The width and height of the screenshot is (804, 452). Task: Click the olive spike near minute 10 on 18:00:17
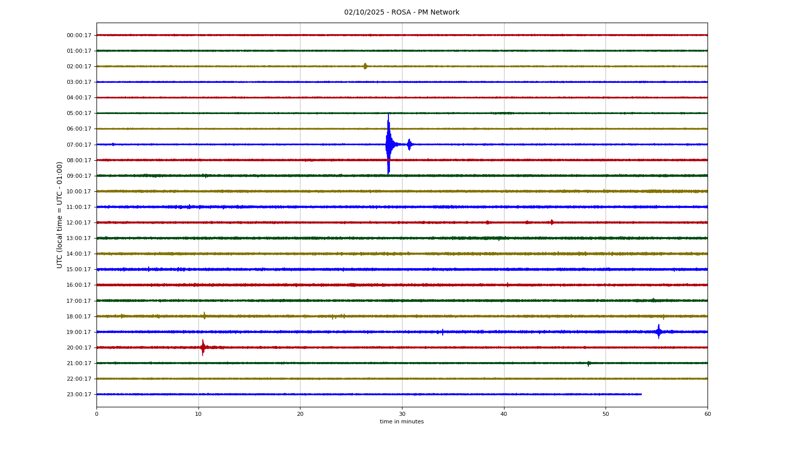coord(204,316)
